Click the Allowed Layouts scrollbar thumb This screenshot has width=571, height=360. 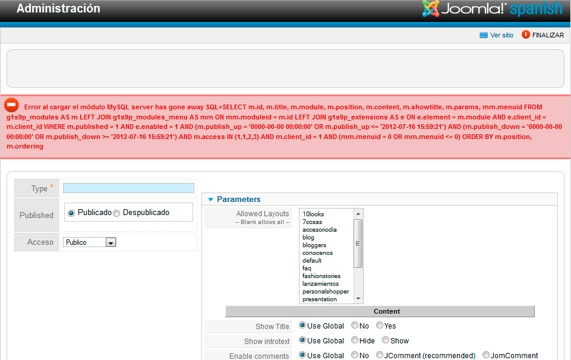pyautogui.click(x=358, y=243)
